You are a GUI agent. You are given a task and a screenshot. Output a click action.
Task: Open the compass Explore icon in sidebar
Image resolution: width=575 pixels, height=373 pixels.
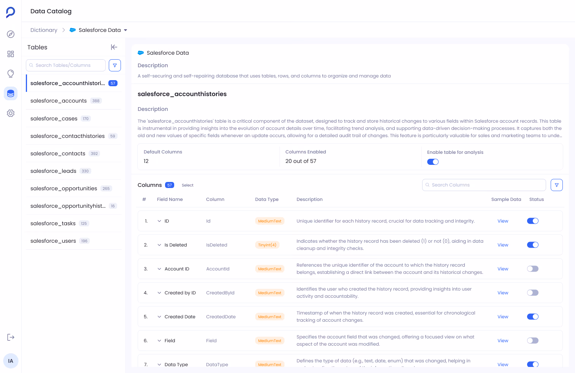pyautogui.click(x=11, y=34)
